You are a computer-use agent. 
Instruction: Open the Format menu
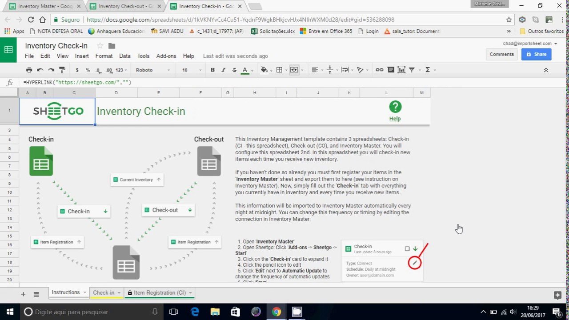pos(104,56)
